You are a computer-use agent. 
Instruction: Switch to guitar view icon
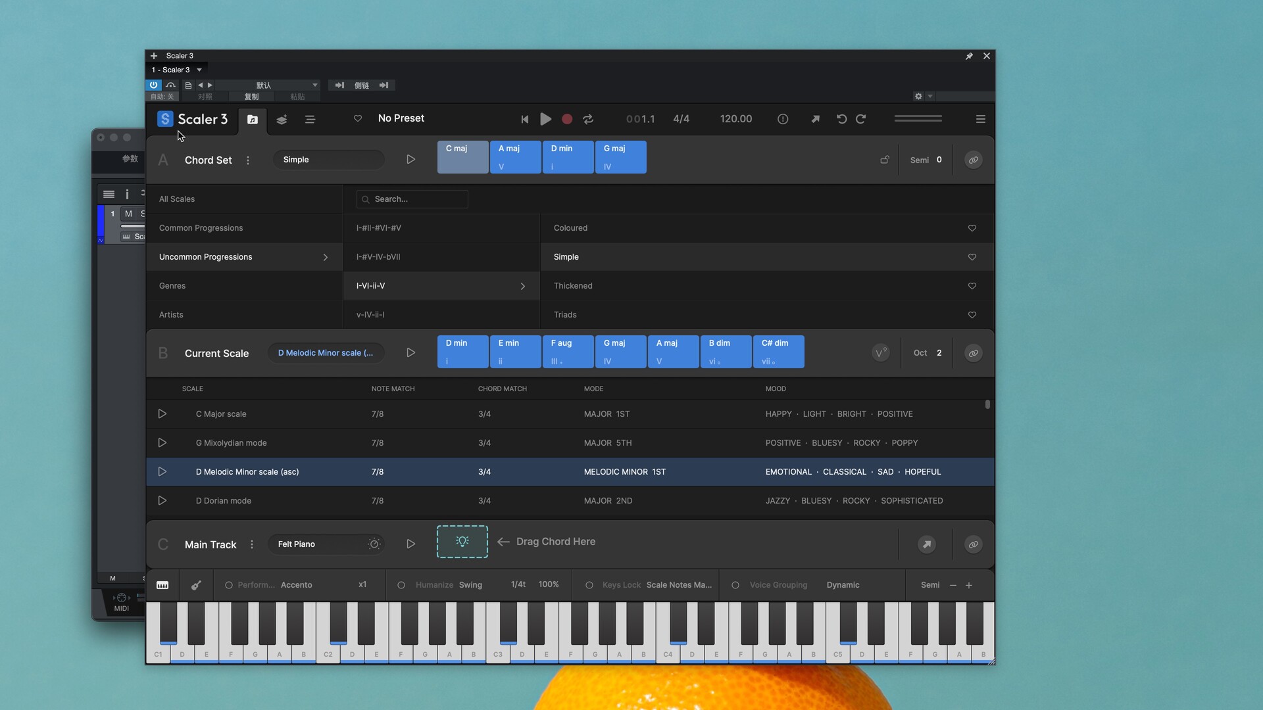pyautogui.click(x=196, y=586)
